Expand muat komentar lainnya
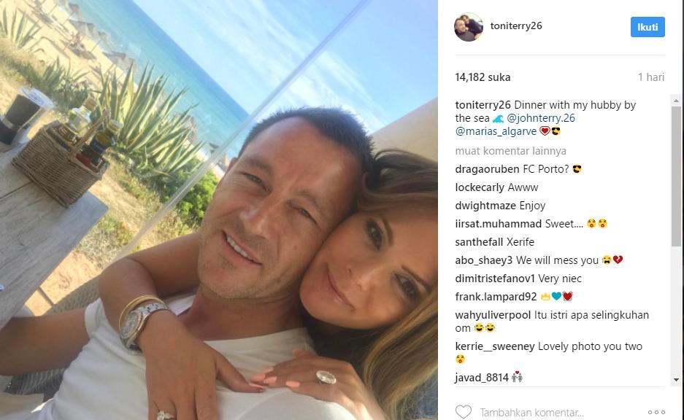The height and width of the screenshot is (420, 684). pos(511,151)
